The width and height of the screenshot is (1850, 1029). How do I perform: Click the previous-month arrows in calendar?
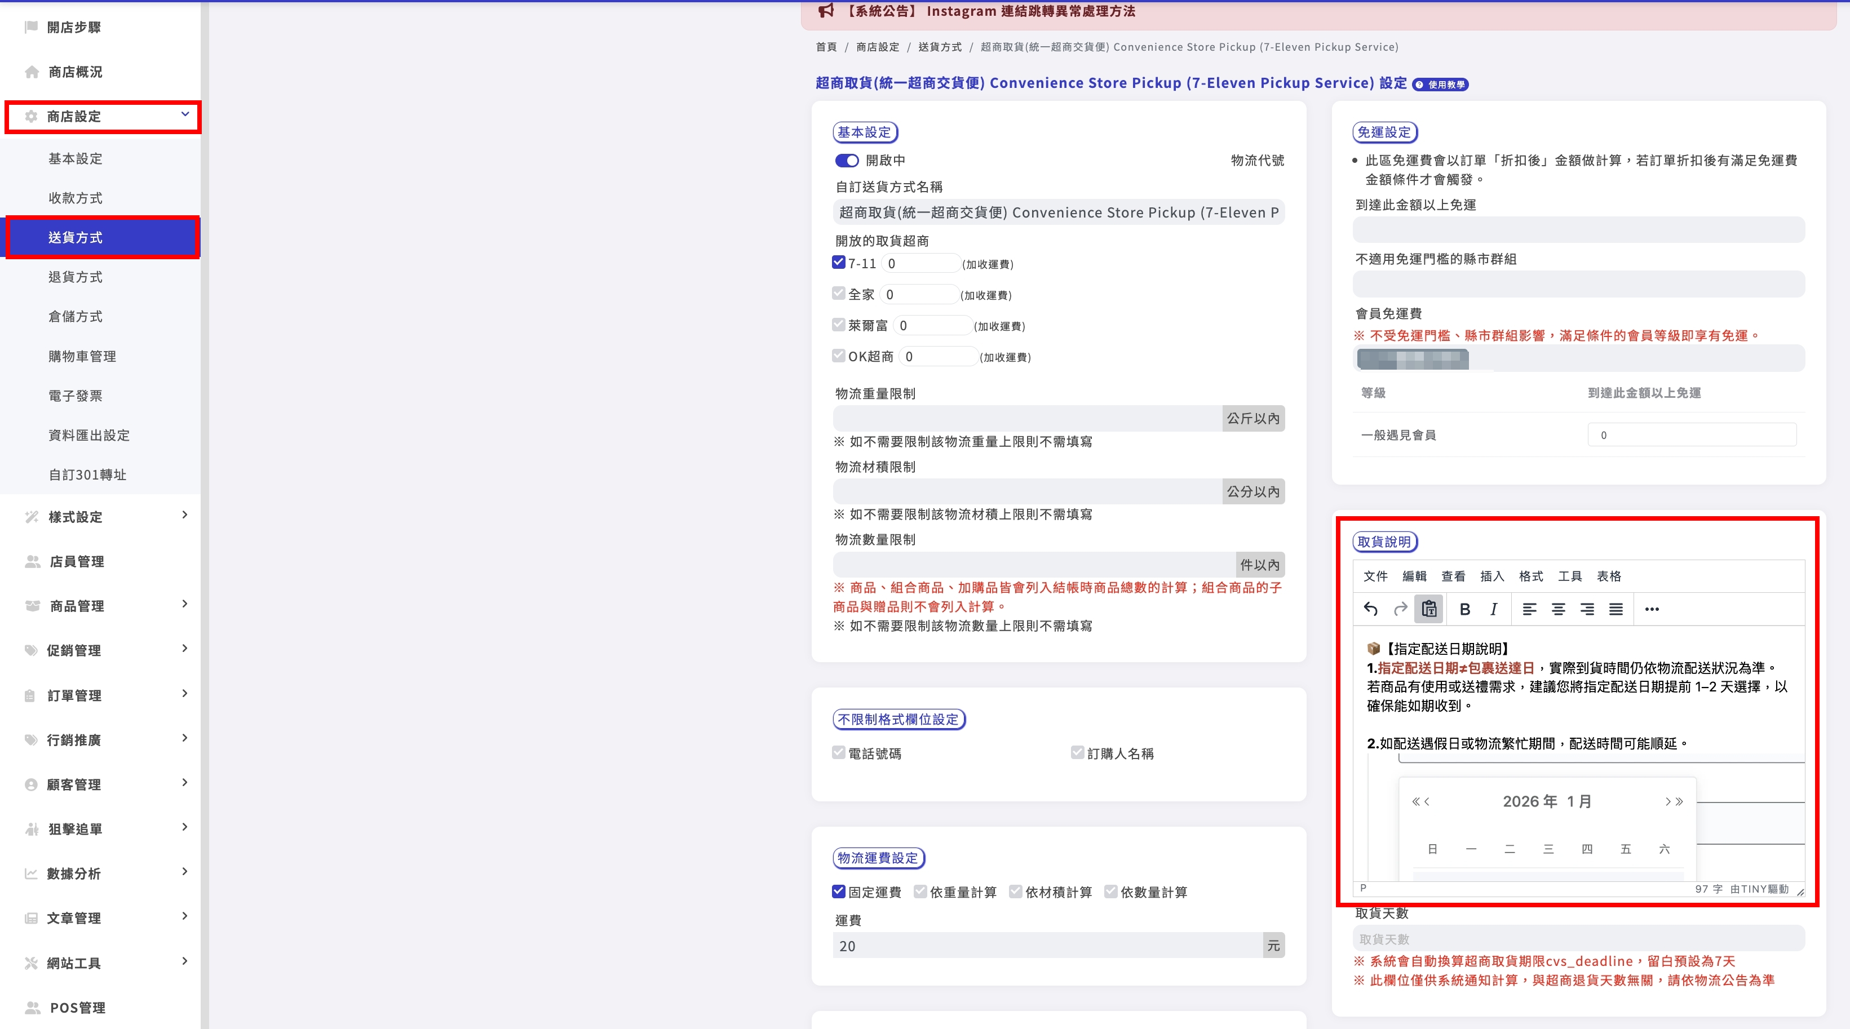coord(1420,801)
